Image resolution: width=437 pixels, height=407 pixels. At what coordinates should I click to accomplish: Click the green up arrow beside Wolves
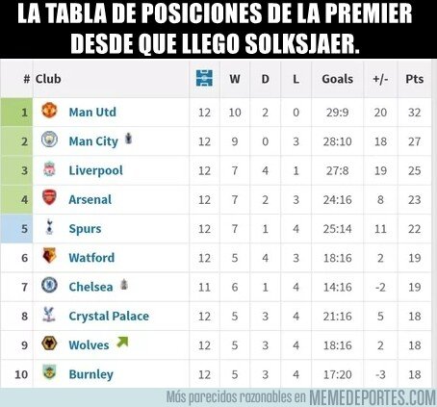tap(122, 343)
